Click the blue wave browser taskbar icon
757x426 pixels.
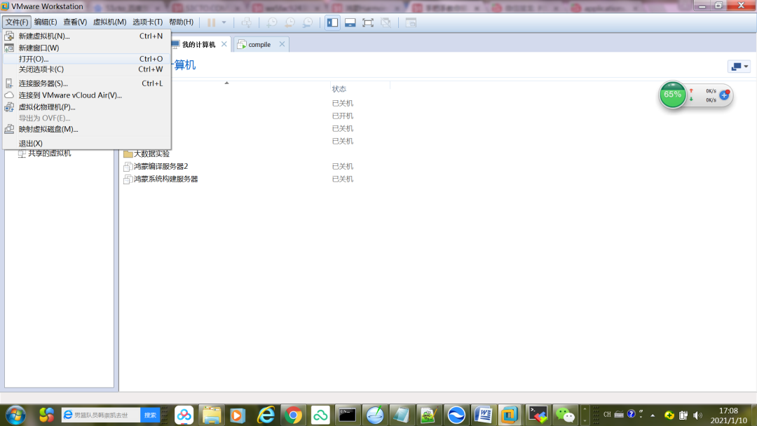pos(456,415)
